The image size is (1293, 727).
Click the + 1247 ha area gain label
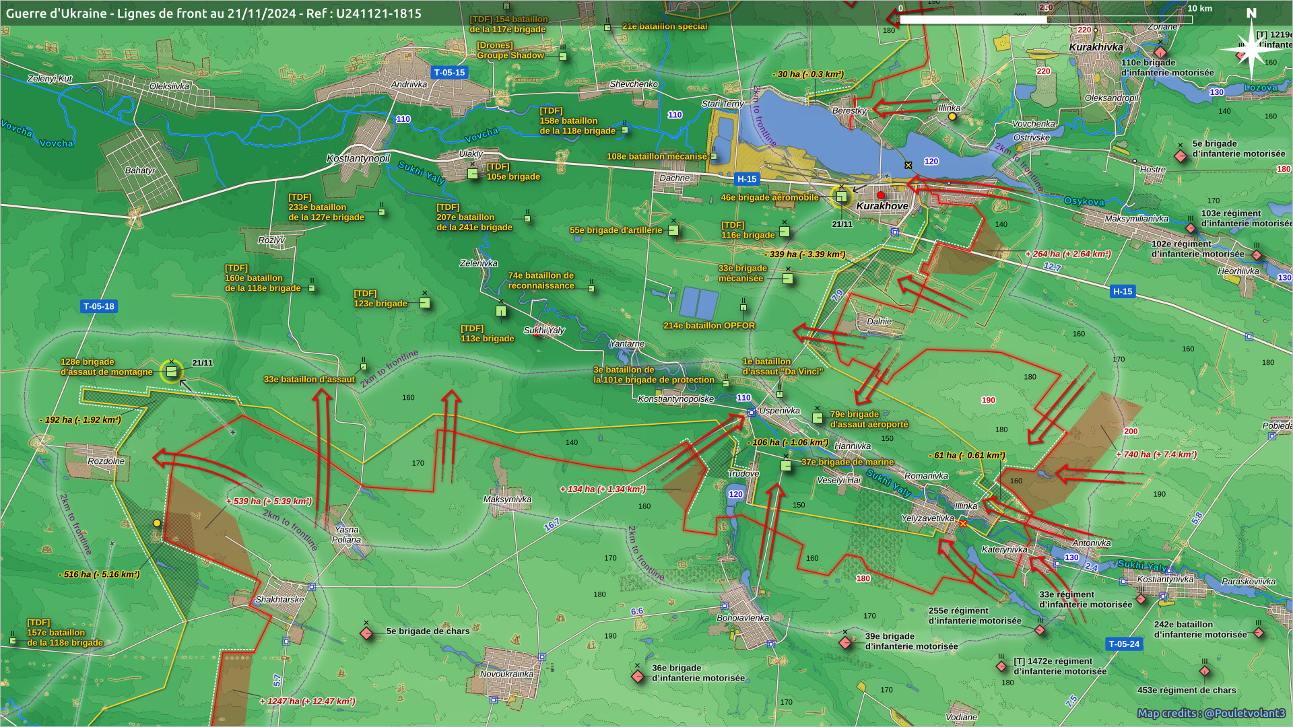point(307,701)
